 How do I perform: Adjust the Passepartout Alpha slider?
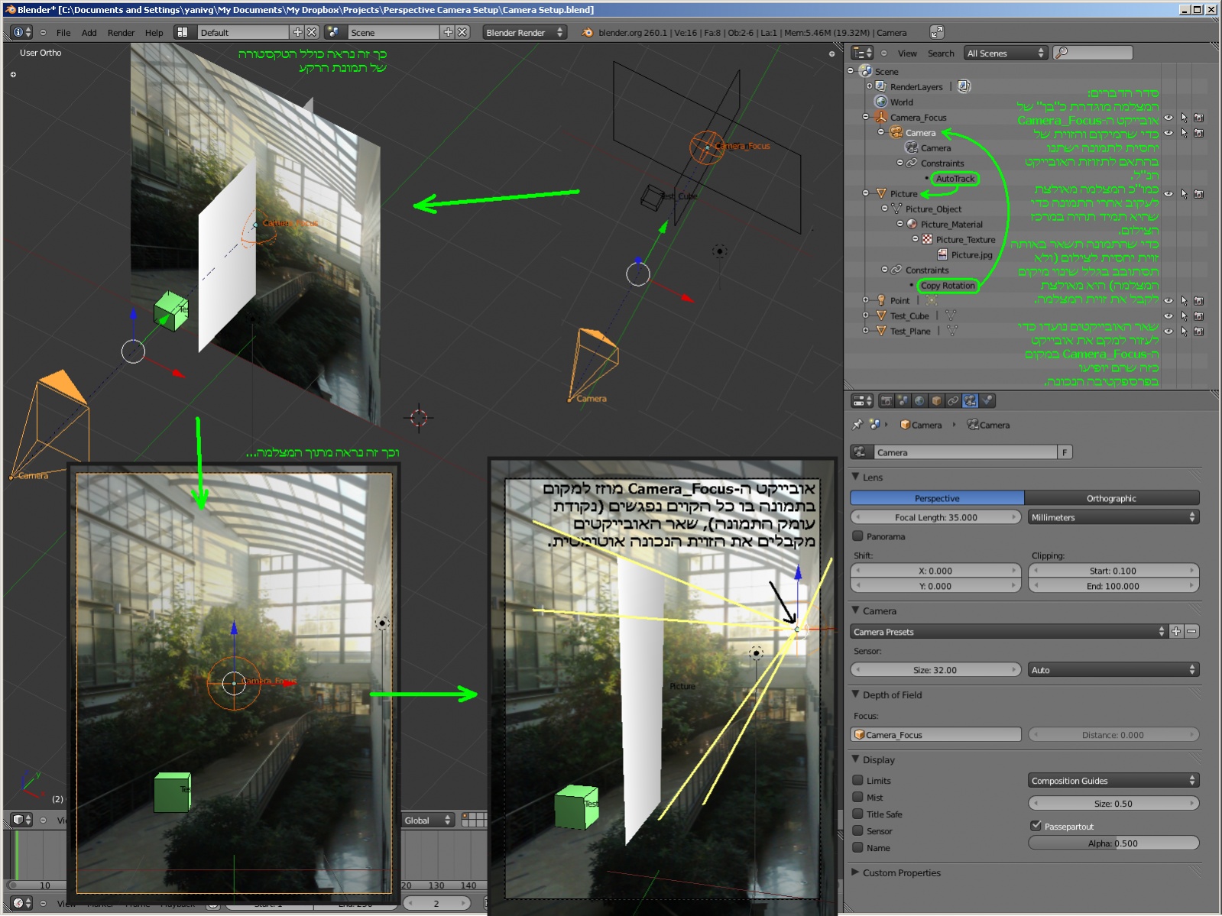[1113, 843]
